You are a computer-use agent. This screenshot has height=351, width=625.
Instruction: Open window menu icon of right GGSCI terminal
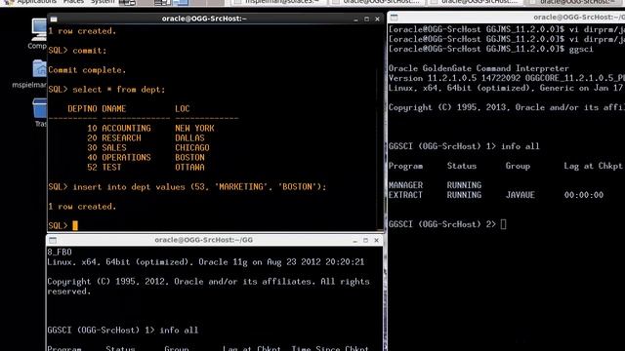[394, 18]
